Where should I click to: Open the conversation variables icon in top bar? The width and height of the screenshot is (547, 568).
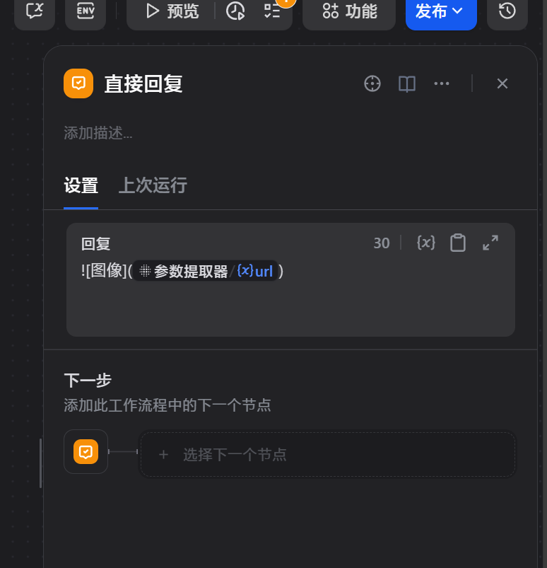35,11
